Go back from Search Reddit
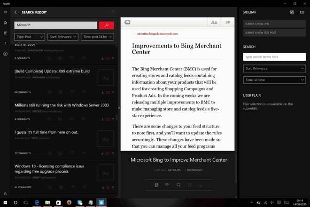 click(x=15, y=12)
